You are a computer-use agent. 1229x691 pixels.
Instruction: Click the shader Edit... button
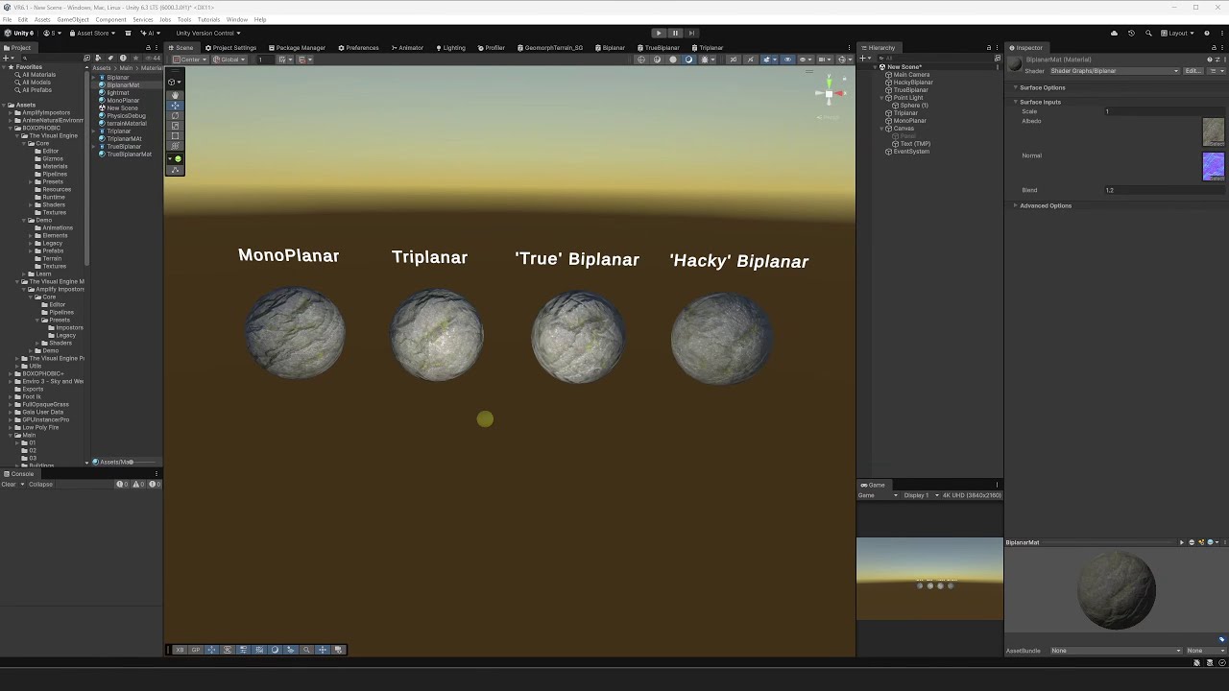click(x=1193, y=71)
